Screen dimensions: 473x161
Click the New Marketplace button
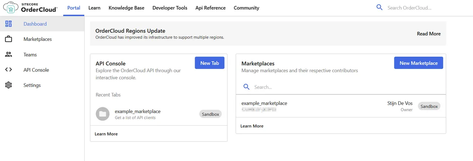coord(419,63)
